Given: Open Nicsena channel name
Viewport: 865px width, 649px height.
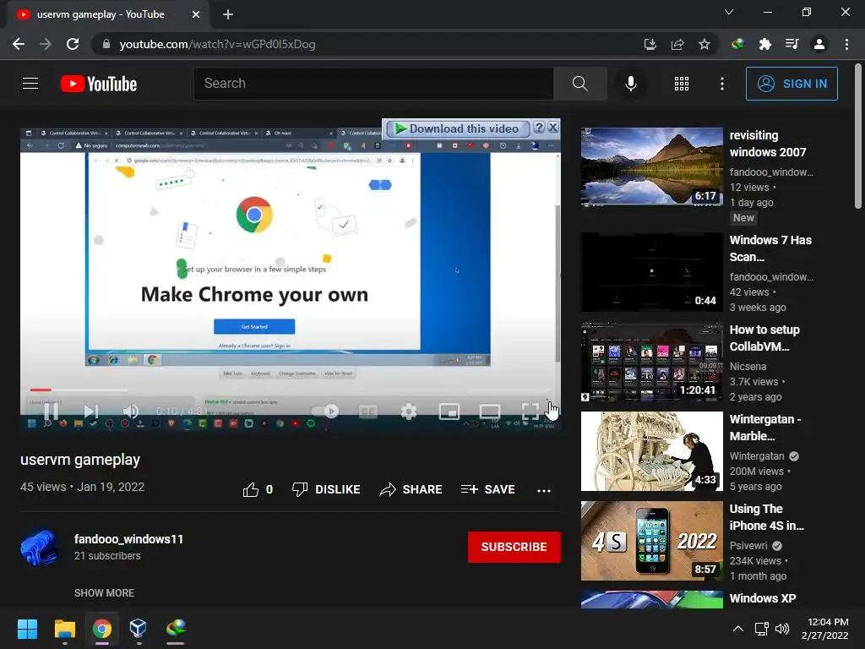Looking at the screenshot, I should pyautogui.click(x=748, y=367).
